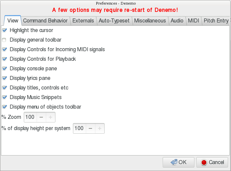Disable Display Music Snippets

pos(4,97)
